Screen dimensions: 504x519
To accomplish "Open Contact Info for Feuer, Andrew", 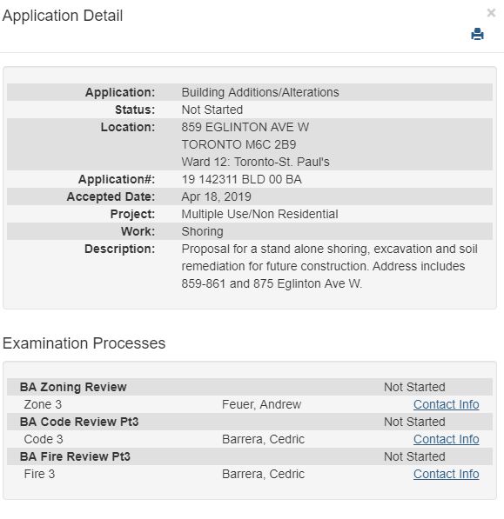I will point(446,404).
